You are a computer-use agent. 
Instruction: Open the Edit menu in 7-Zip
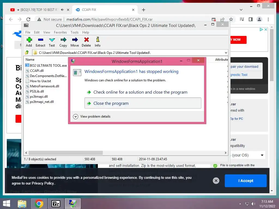click(37, 32)
